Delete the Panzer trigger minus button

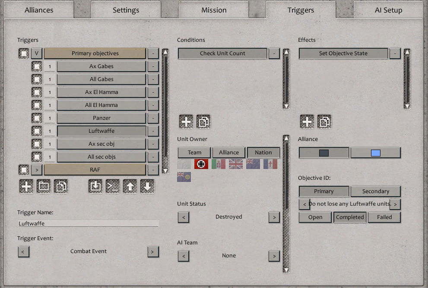pos(153,118)
